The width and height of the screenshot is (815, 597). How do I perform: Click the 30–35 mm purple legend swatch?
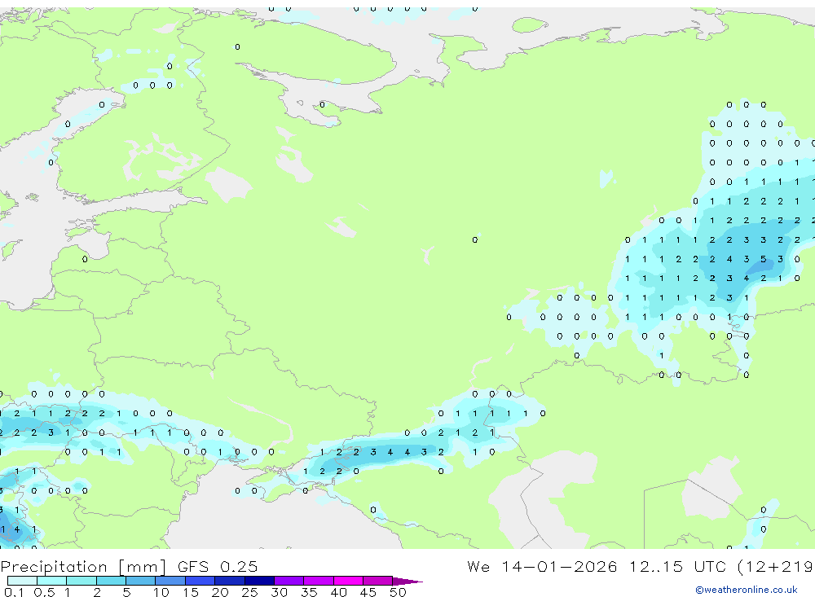tap(289, 581)
